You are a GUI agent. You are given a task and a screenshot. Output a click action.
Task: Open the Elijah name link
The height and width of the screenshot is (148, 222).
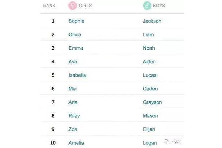(149, 129)
